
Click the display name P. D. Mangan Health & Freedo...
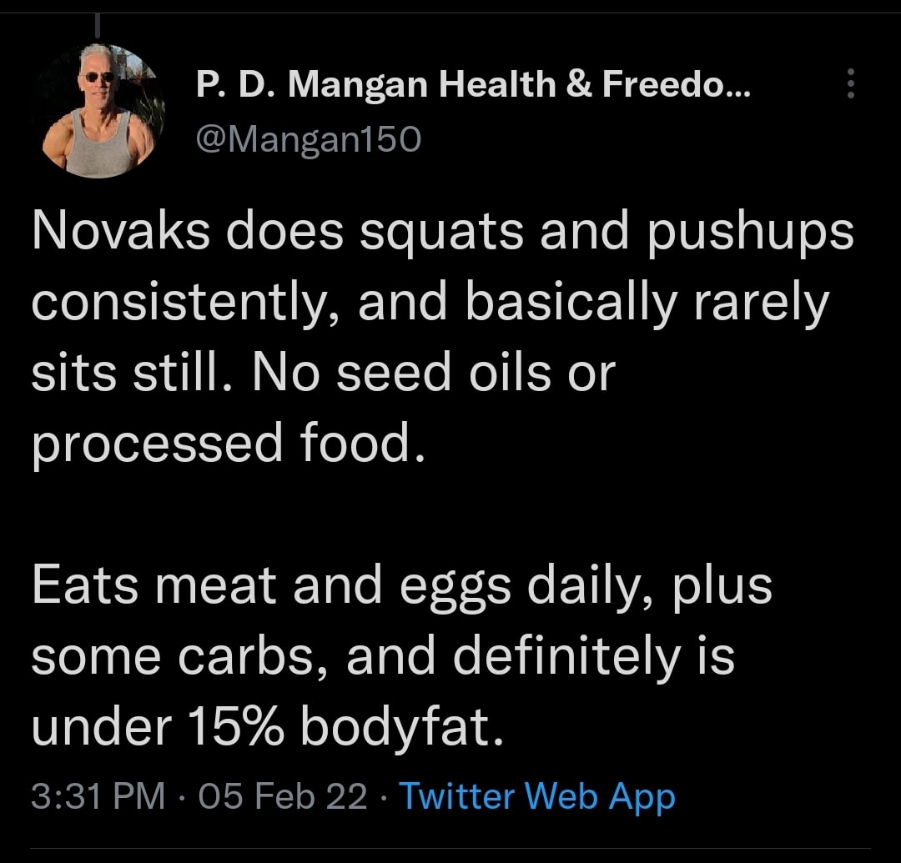[x=473, y=84]
